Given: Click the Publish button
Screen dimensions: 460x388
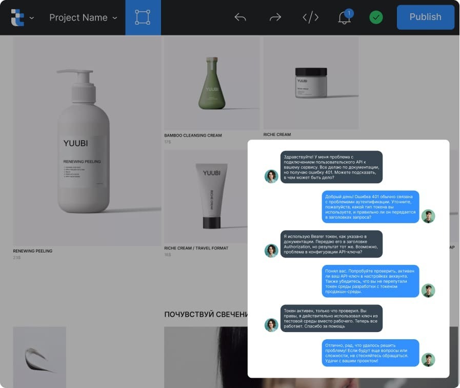Looking at the screenshot, I should 425,17.
